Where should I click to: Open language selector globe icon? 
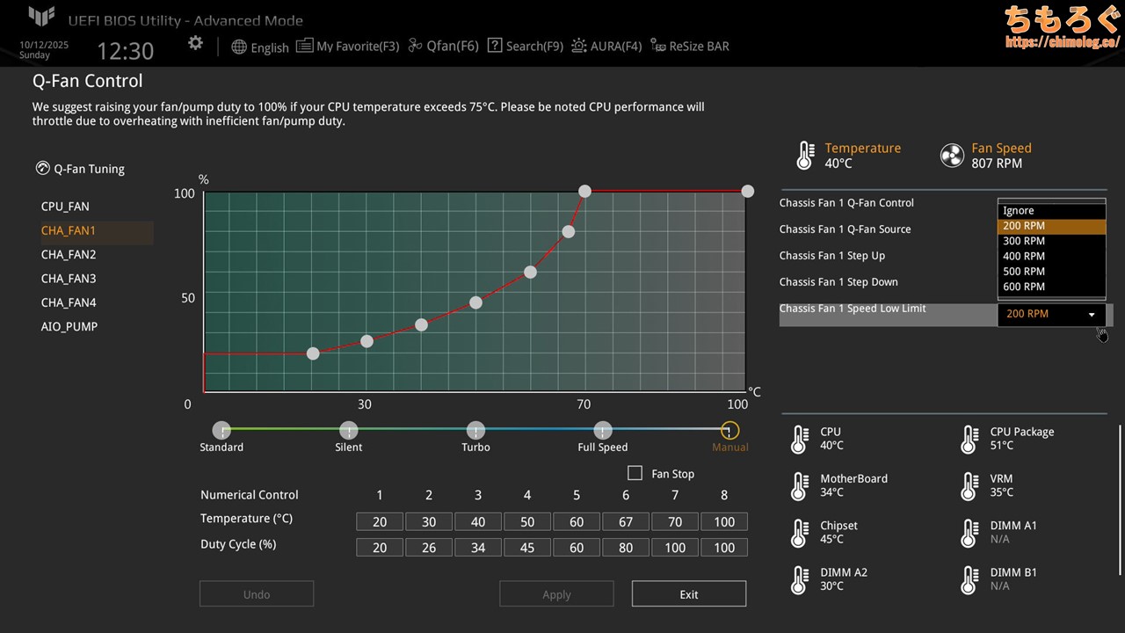(239, 47)
